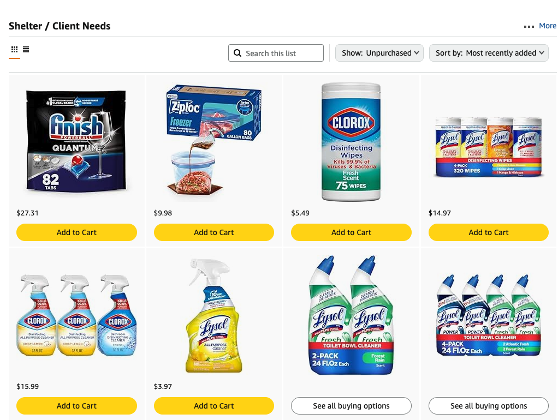558x420 pixels.
Task: Add Clorox Disinfecting Wipes to cart
Action: (x=351, y=232)
